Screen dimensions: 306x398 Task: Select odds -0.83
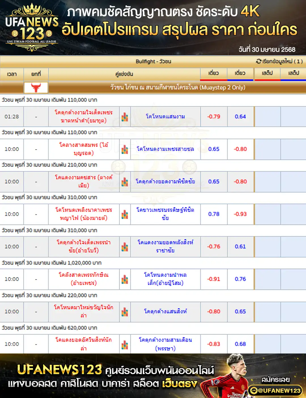coord(214,344)
